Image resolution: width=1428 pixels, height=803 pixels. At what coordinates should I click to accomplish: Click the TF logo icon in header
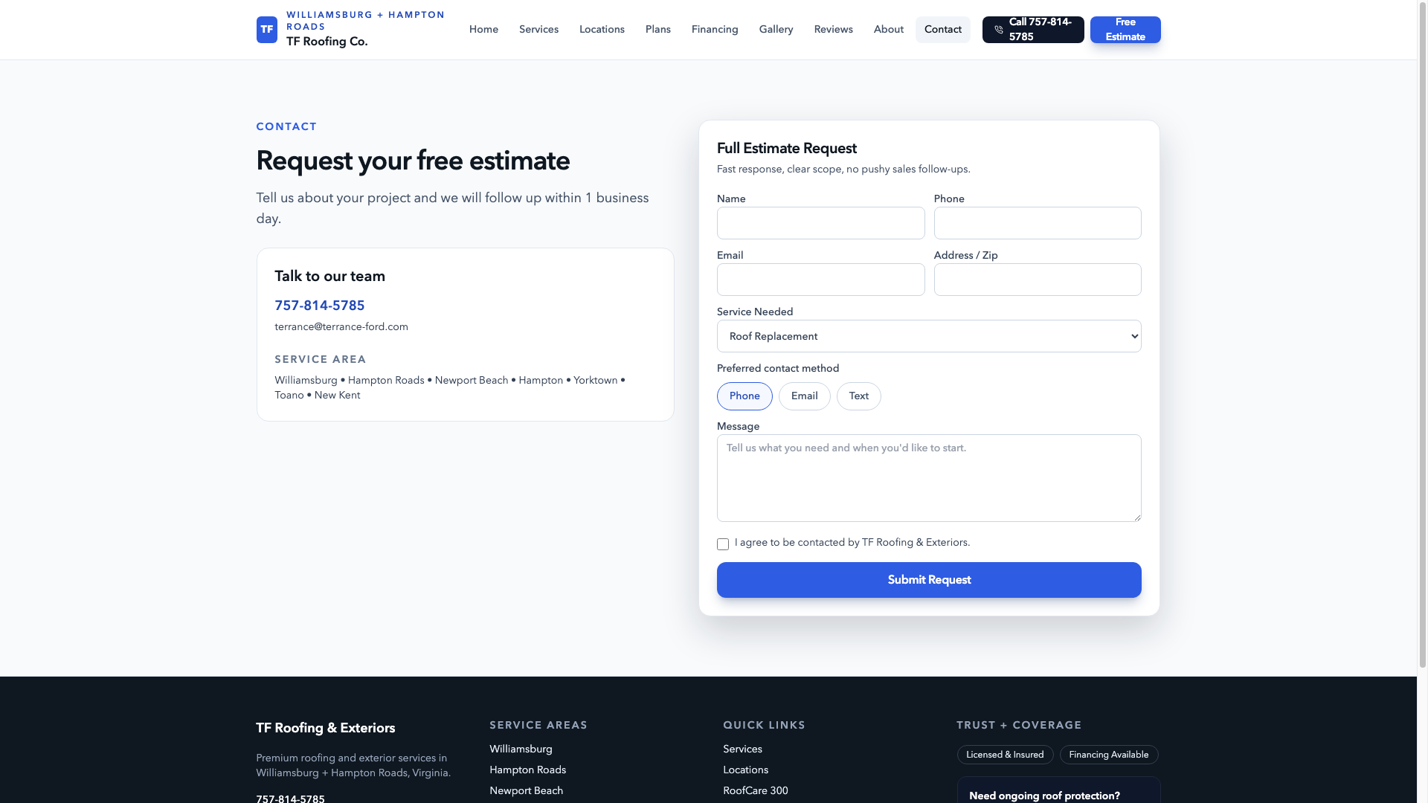point(266,30)
